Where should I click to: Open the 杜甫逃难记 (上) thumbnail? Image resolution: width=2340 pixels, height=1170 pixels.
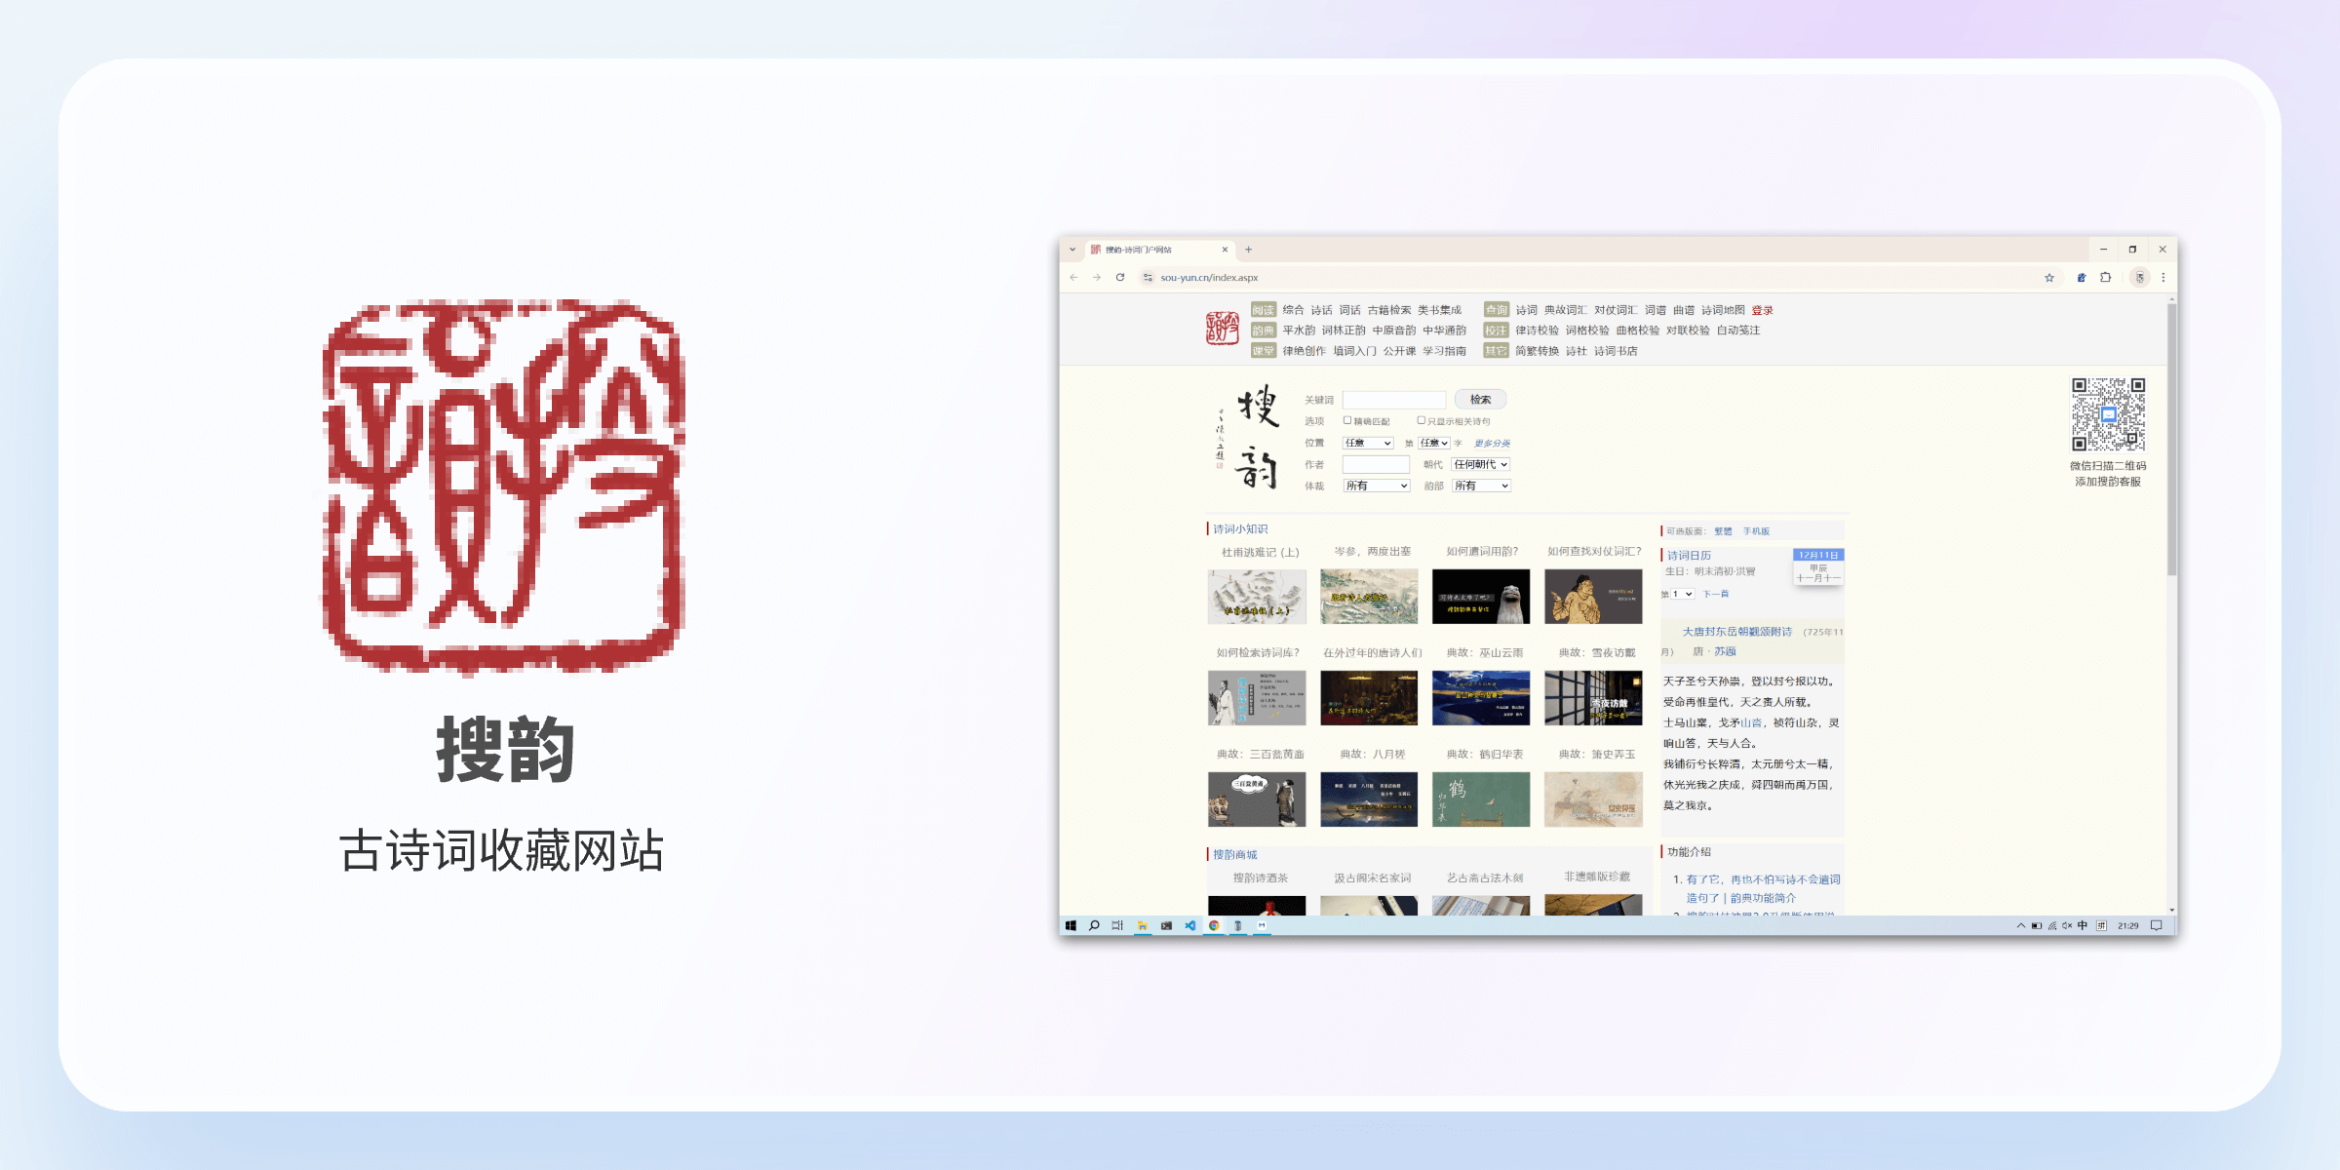click(1257, 597)
